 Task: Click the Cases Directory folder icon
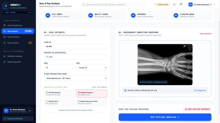[x=5, y=37]
